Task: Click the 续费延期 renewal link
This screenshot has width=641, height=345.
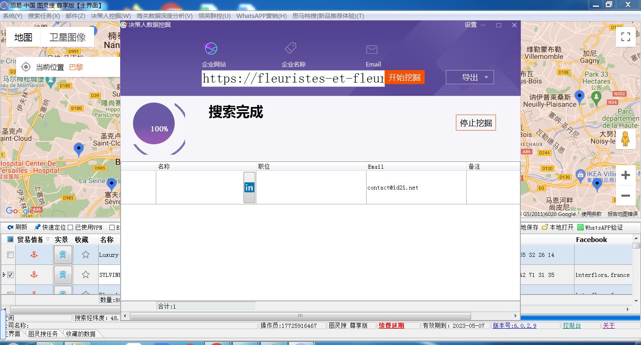Action: 391,326
